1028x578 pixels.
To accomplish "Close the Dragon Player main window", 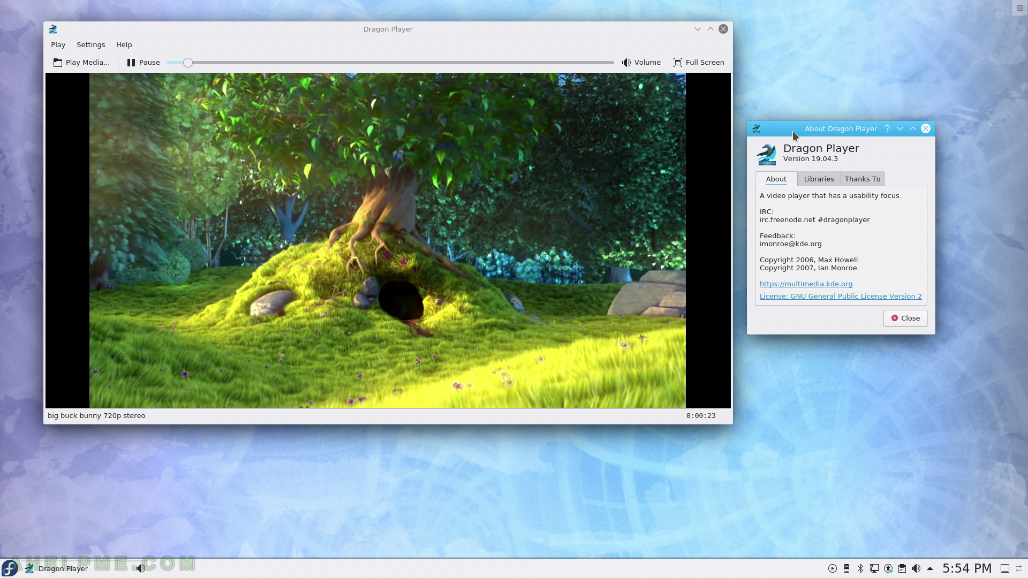I will pyautogui.click(x=723, y=29).
